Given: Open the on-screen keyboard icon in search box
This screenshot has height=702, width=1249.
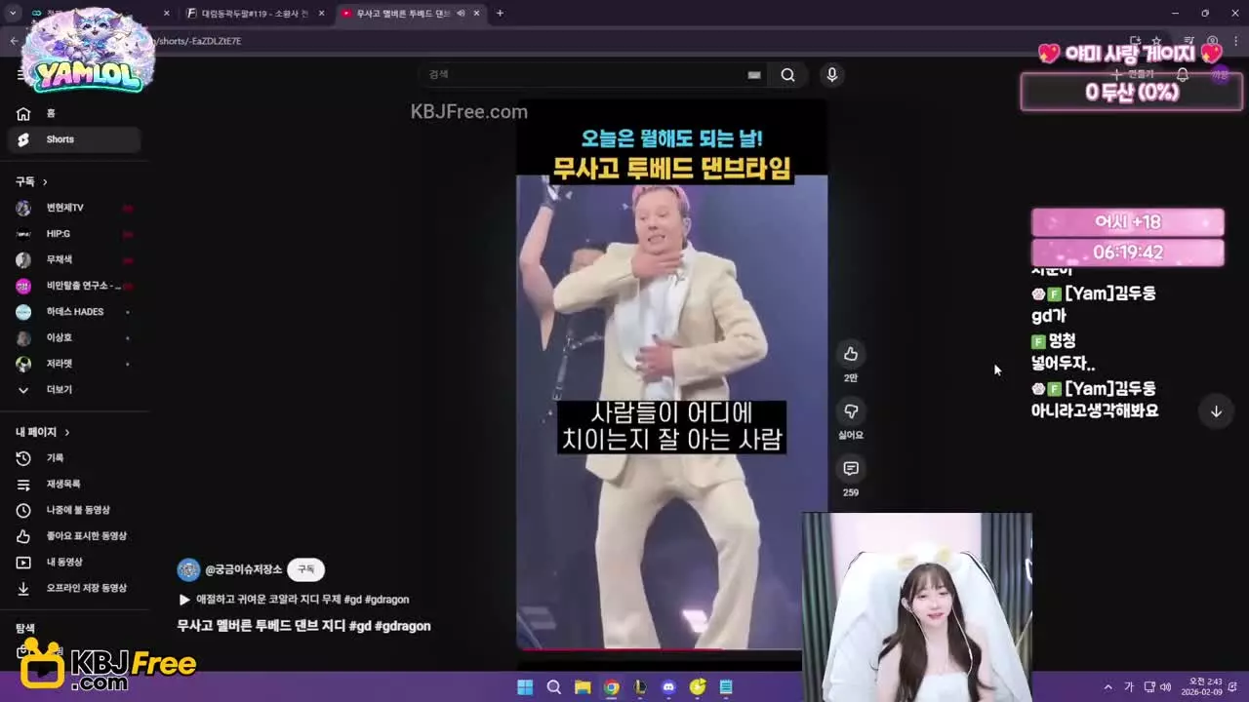Looking at the screenshot, I should (x=754, y=75).
